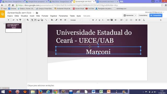Viewport: 167px width, 94px height.
Task: Open the account email dropdown
Action: coord(154,12)
